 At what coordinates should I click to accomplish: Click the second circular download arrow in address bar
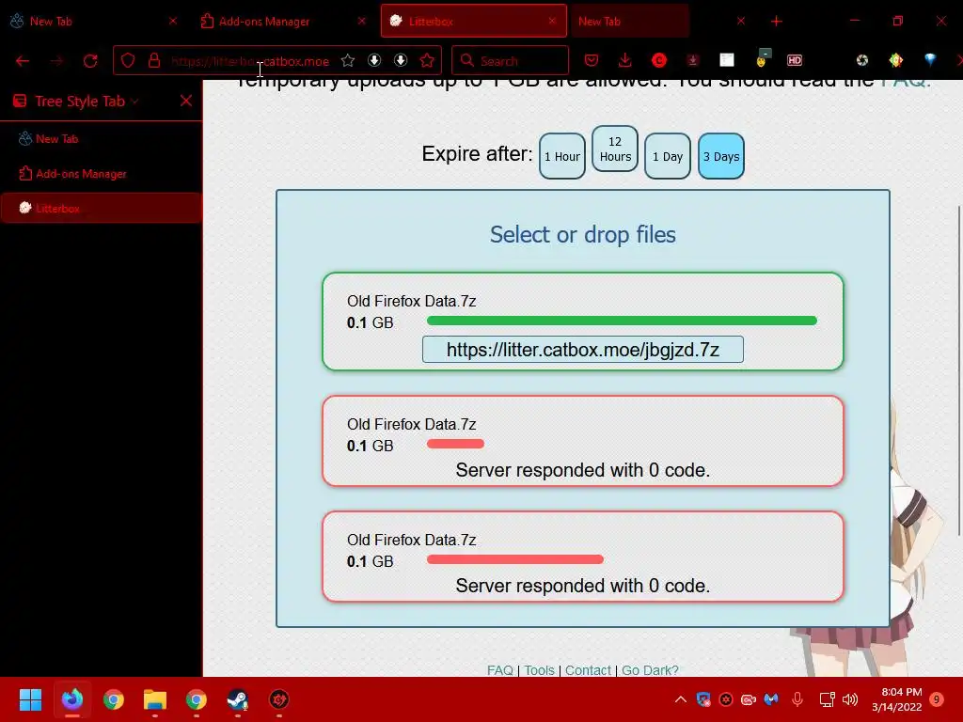[401, 60]
